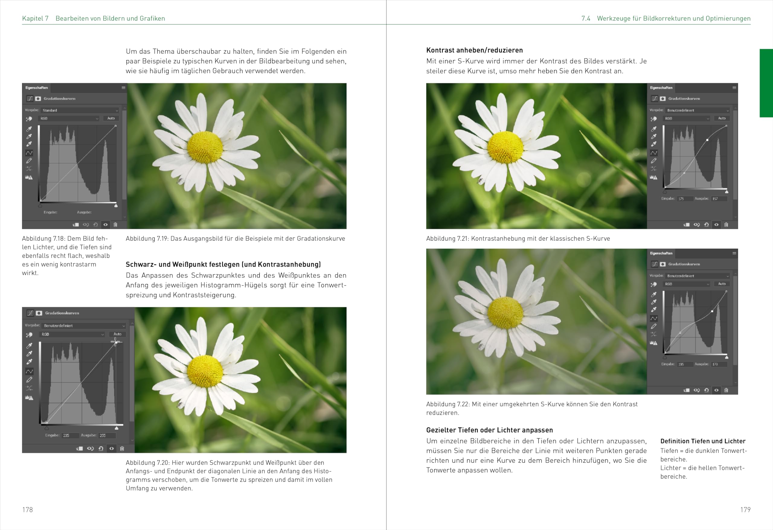Reset adjustment defaults in Standard preset panel
The image size is (773, 530).
(95, 225)
